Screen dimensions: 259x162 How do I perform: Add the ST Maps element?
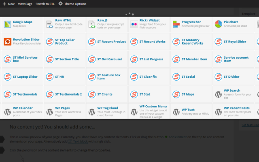[x=191, y=94]
